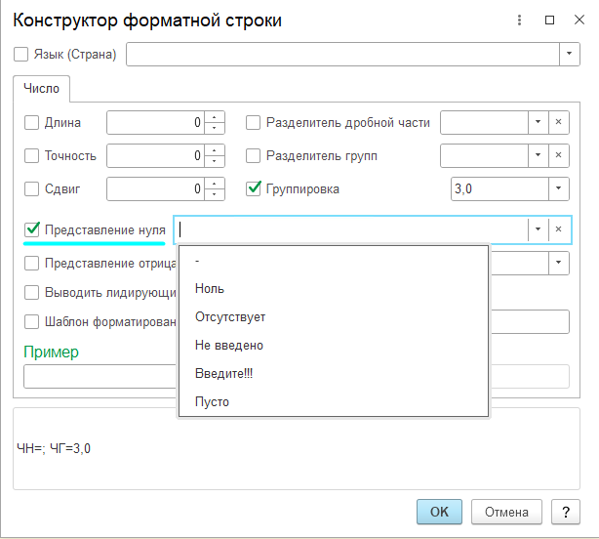The width and height of the screenshot is (599, 539).
Task: Decrease the Точность spinner value
Action: point(216,161)
